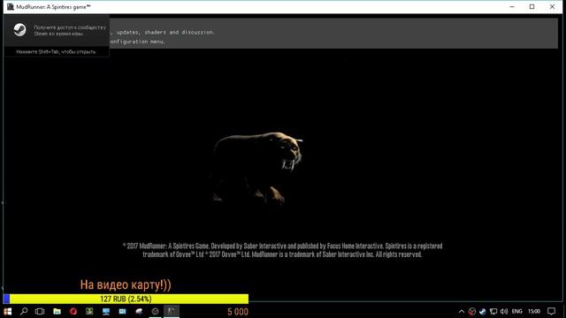Open the Windows Action Center notifications
Screen dimensions: 566x318
pos(551,311)
